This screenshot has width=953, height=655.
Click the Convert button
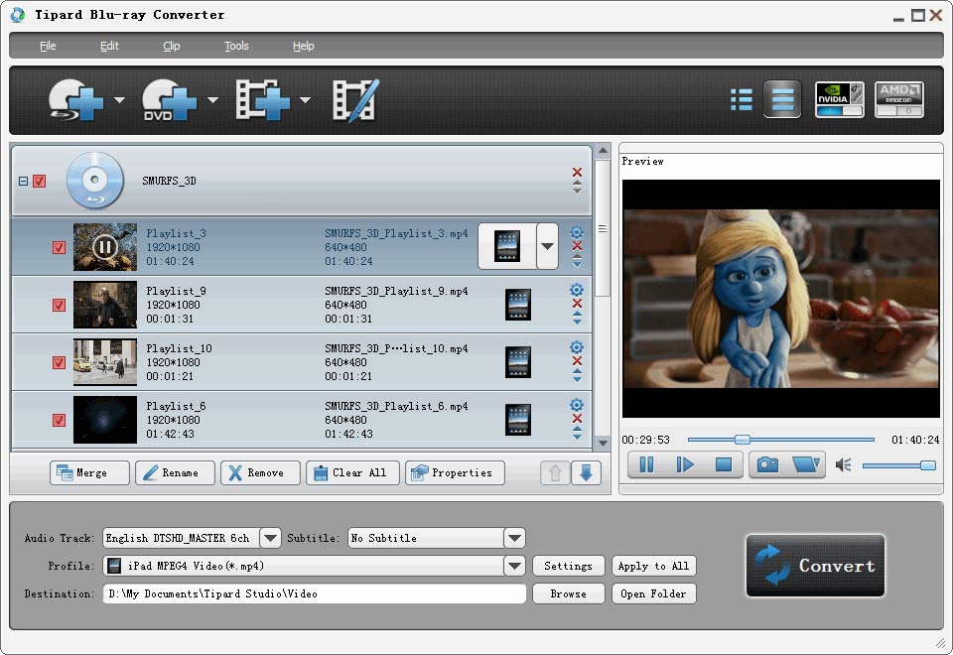(x=815, y=566)
